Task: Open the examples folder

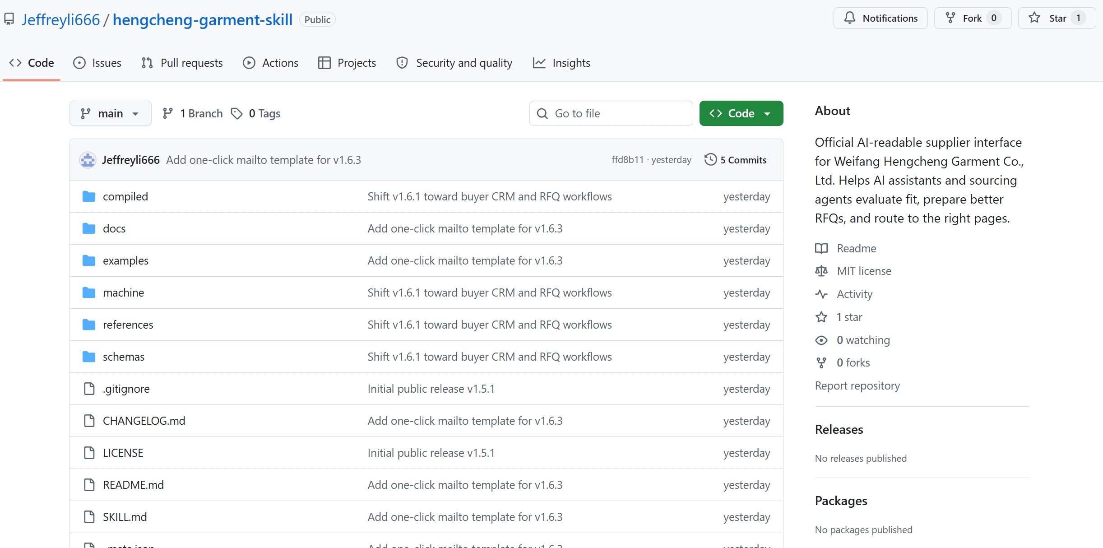Action: point(125,260)
